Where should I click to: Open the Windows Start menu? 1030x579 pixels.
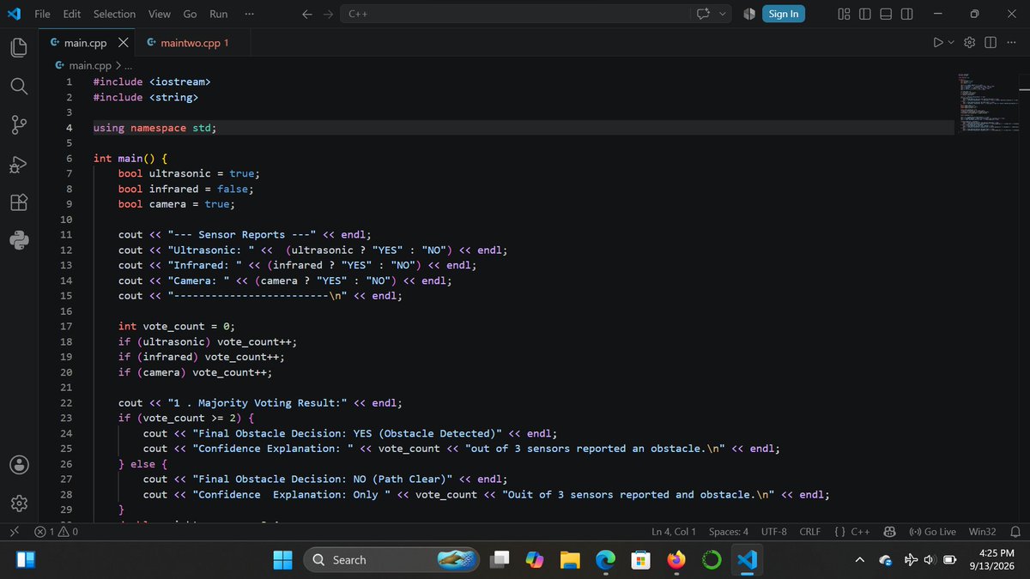coord(283,559)
